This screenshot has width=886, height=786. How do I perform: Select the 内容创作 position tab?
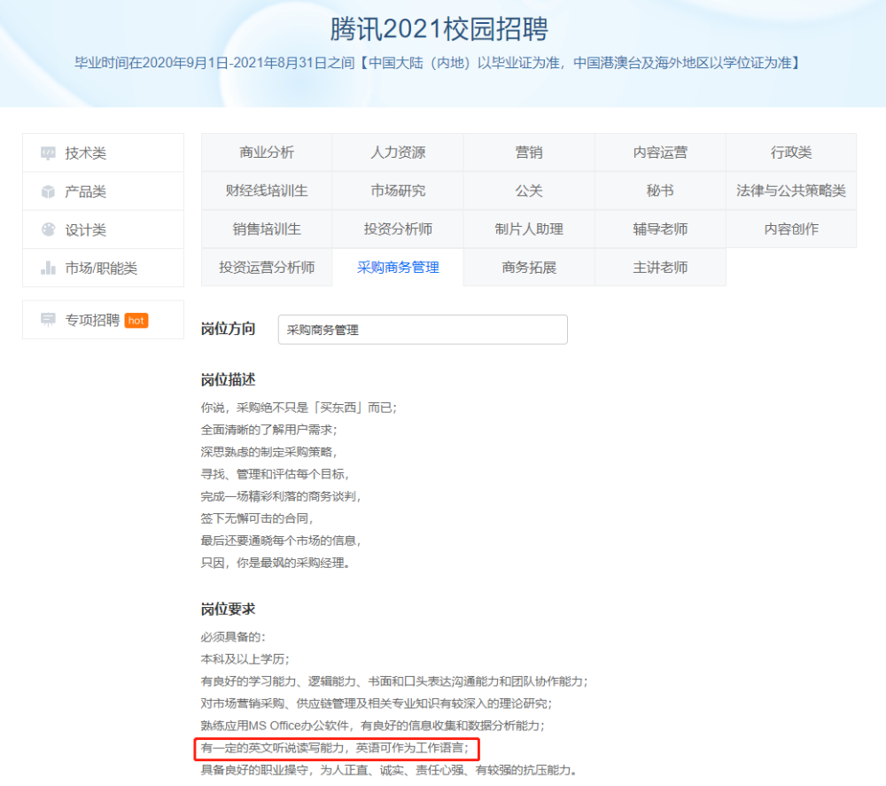[791, 230]
